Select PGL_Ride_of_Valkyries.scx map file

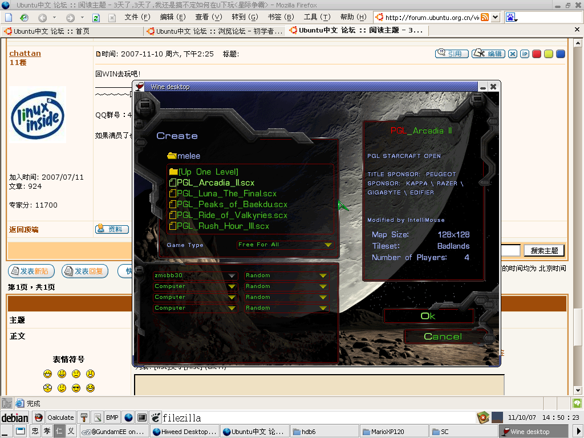(228, 215)
